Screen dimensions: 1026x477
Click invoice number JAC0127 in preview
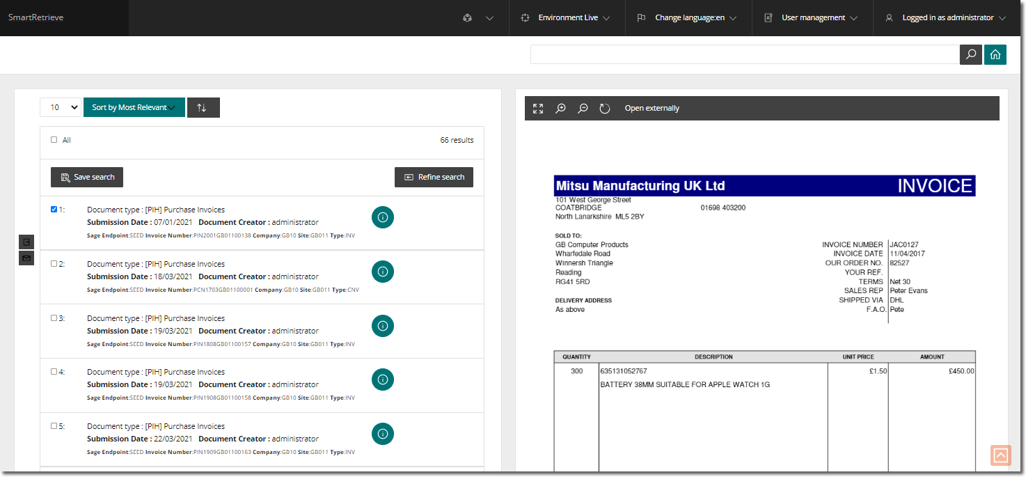click(x=904, y=244)
